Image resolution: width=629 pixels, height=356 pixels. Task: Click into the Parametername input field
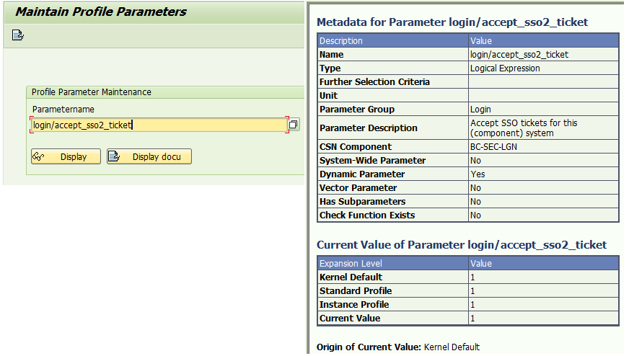pos(159,125)
